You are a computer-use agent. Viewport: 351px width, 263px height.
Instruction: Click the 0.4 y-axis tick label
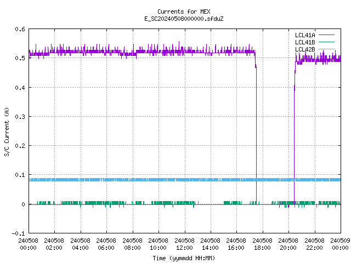[20, 88]
